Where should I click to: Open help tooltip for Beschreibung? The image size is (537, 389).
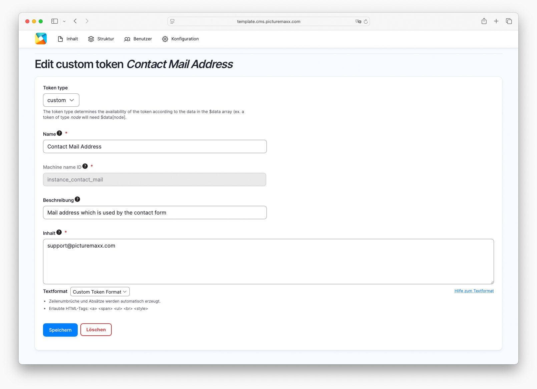(77, 199)
